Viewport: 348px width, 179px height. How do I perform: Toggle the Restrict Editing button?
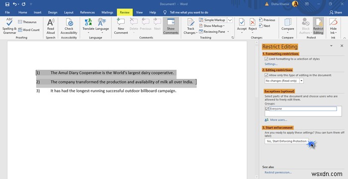[x=318, y=26]
